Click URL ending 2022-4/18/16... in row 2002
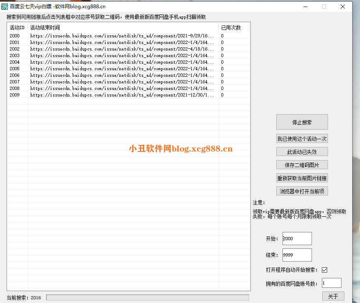This screenshot has height=303, width=360. point(122,49)
